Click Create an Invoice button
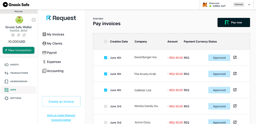The height and width of the screenshot is (124, 256). coord(61,102)
